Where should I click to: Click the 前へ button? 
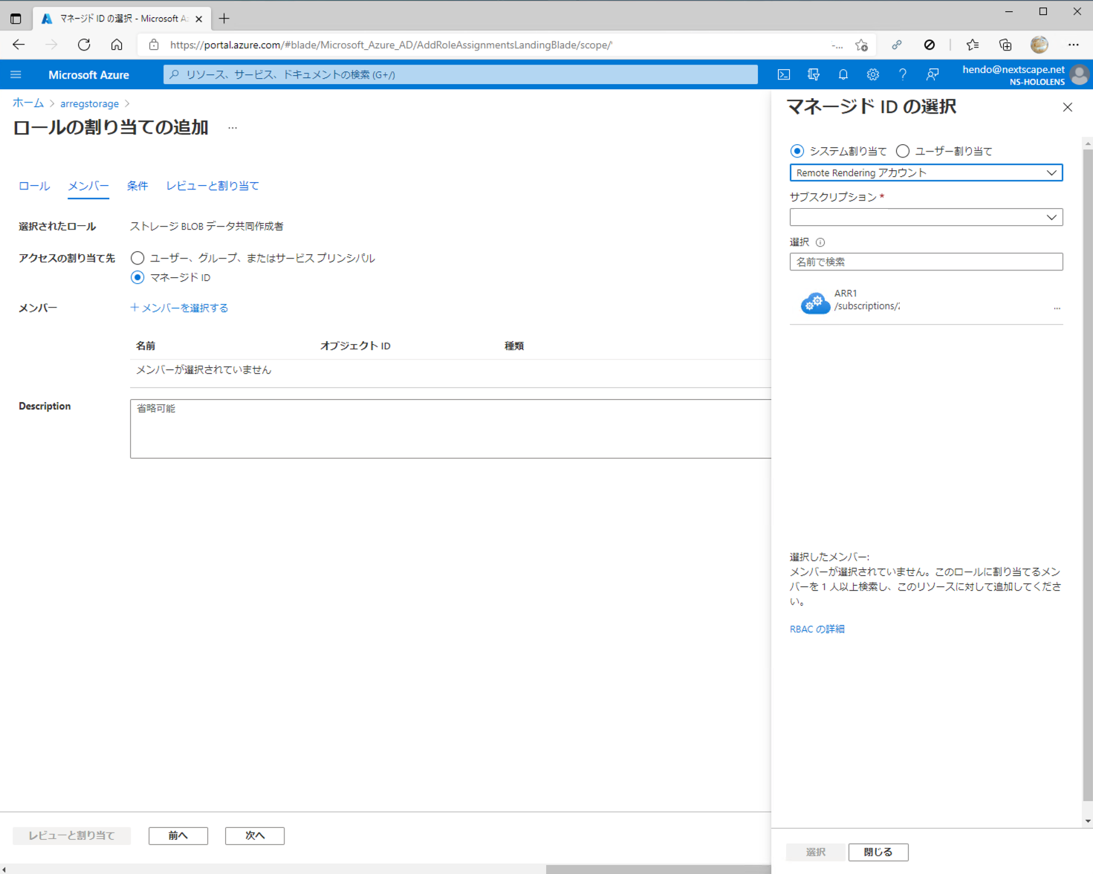point(178,835)
